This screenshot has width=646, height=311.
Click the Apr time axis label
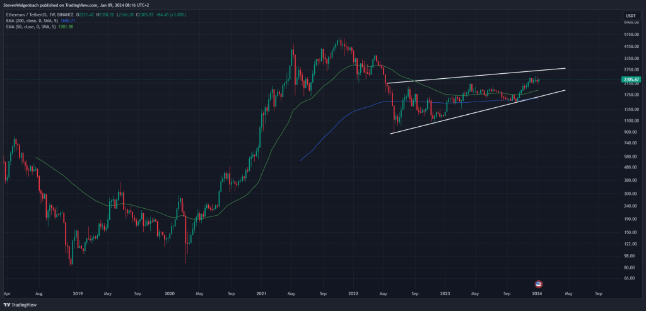6,294
